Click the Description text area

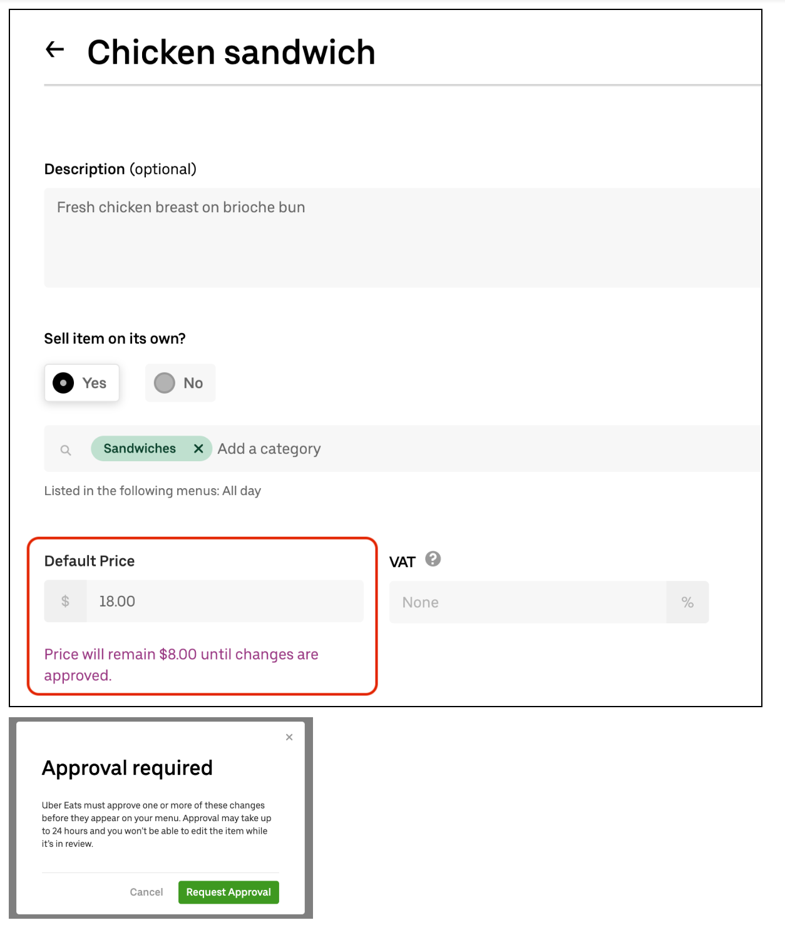[x=401, y=238]
